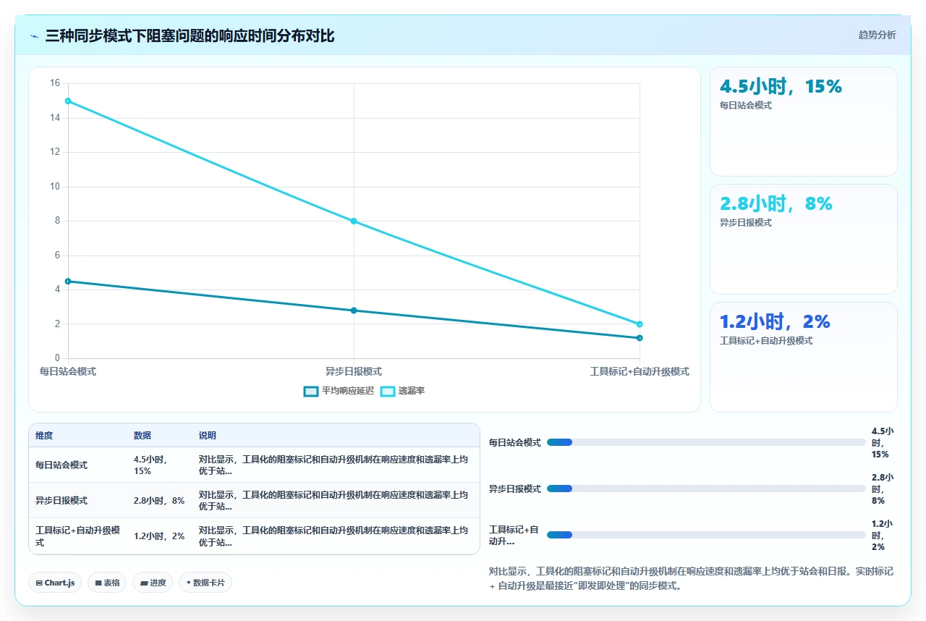Select 平均响应延迟 point at 异步日报模式
The width and height of the screenshot is (926, 621).
(354, 310)
